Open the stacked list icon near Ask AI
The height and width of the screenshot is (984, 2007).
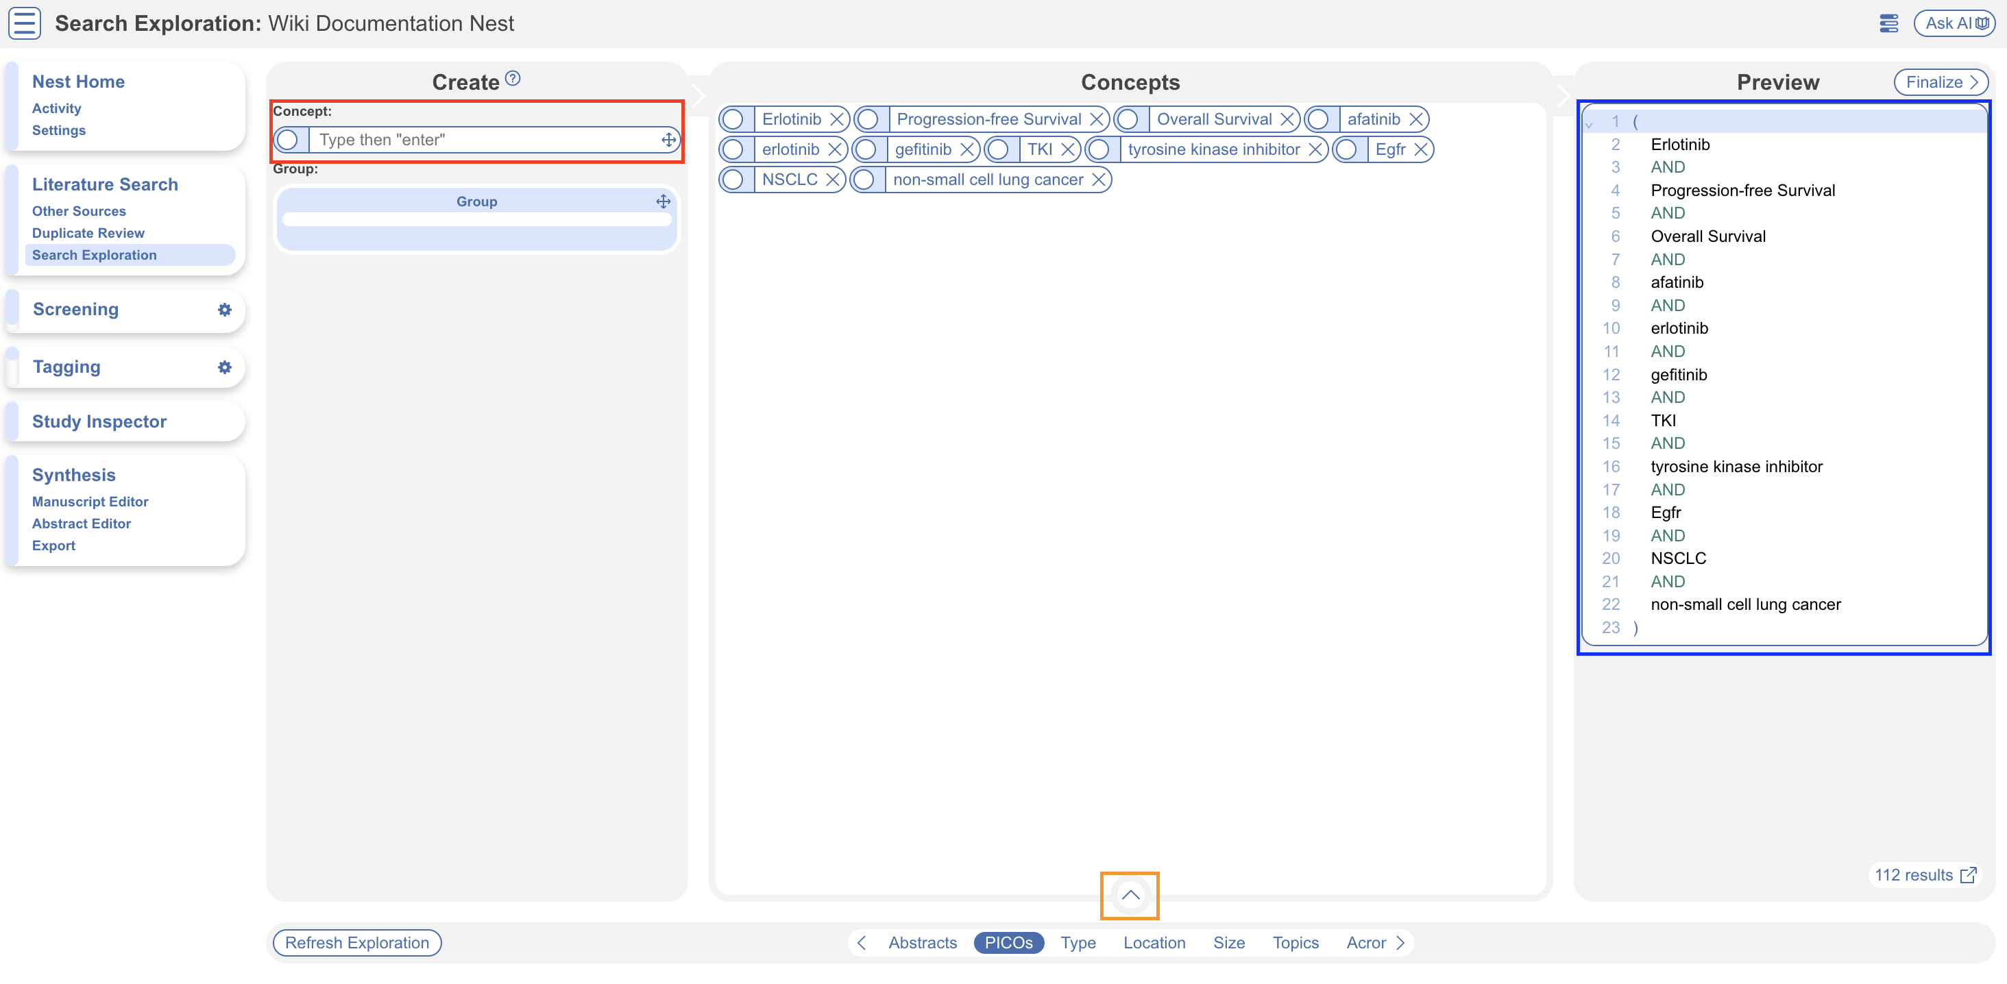(x=1888, y=23)
